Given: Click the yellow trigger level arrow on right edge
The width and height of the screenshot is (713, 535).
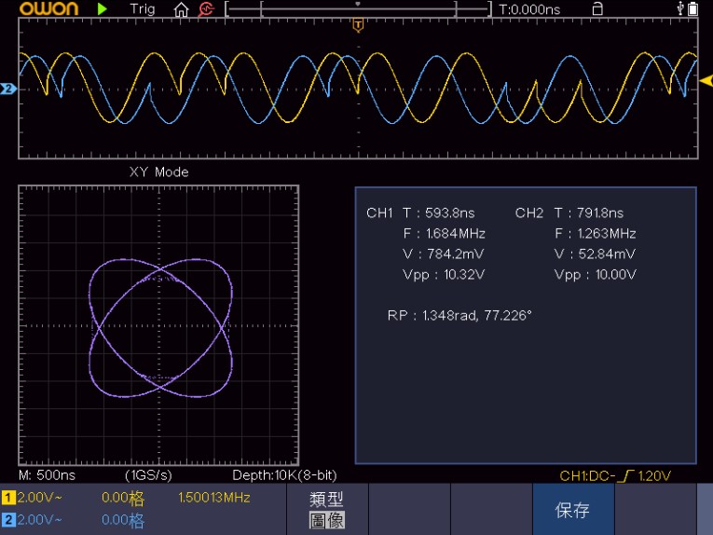Looking at the screenshot, I should [x=706, y=81].
